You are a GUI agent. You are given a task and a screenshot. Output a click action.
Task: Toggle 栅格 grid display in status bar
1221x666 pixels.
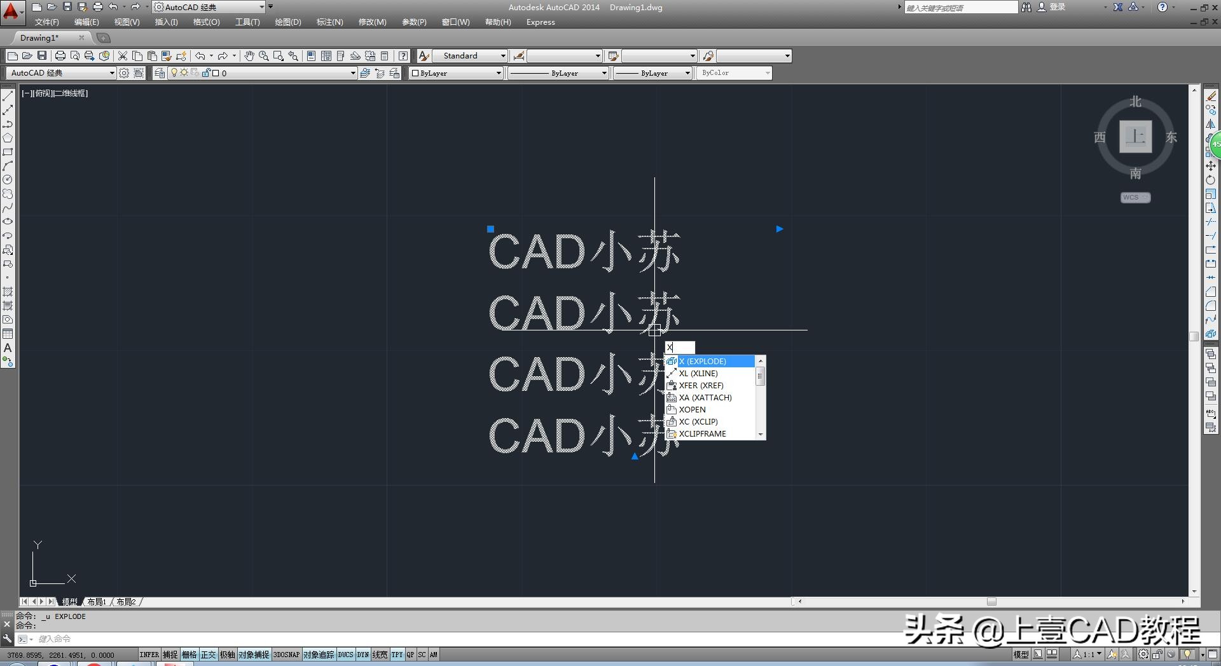[x=190, y=655]
